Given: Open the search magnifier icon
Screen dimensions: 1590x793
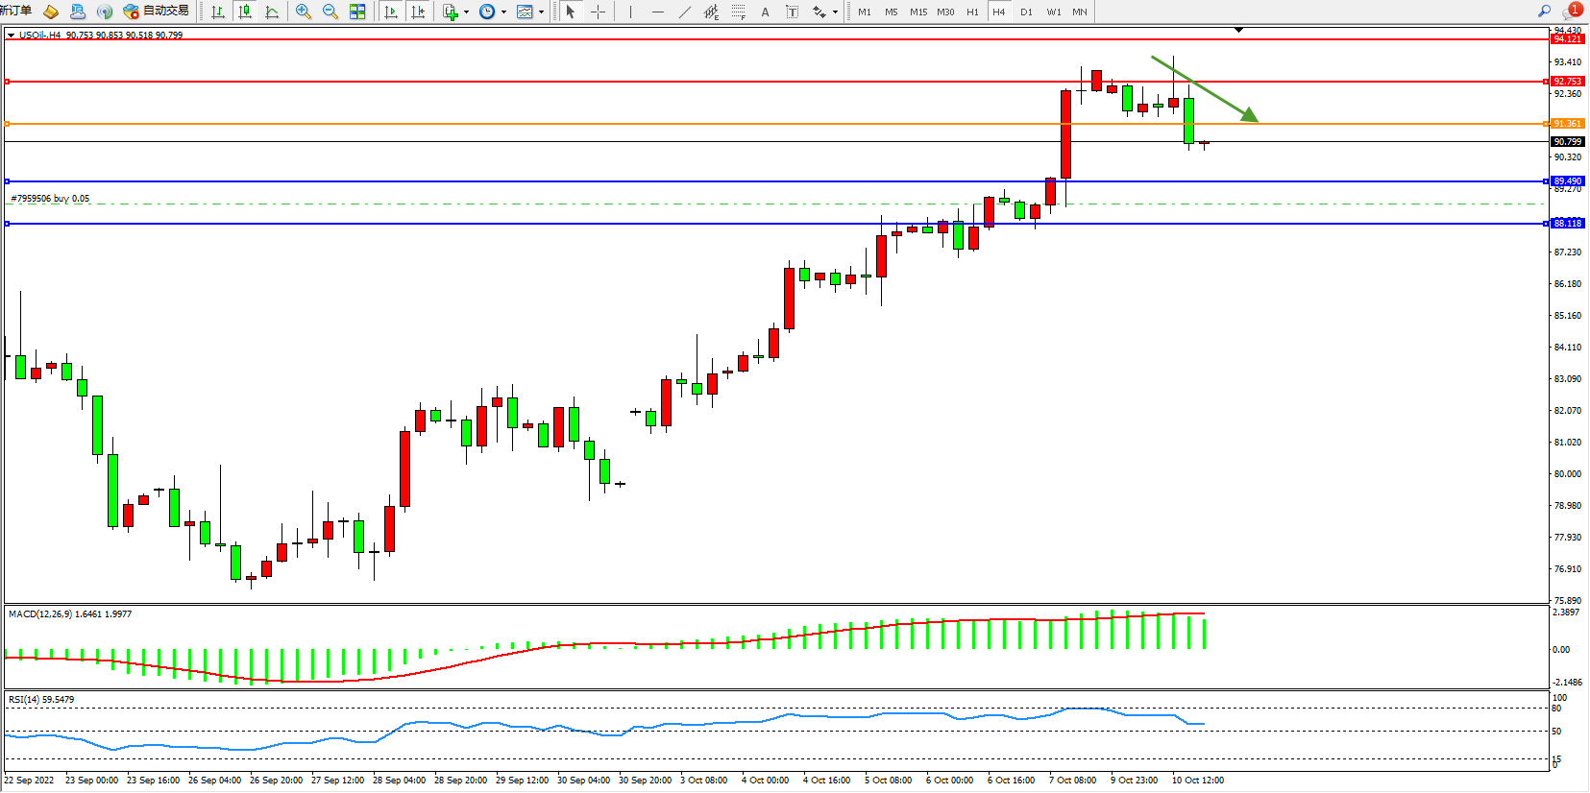Looking at the screenshot, I should (x=1545, y=12).
